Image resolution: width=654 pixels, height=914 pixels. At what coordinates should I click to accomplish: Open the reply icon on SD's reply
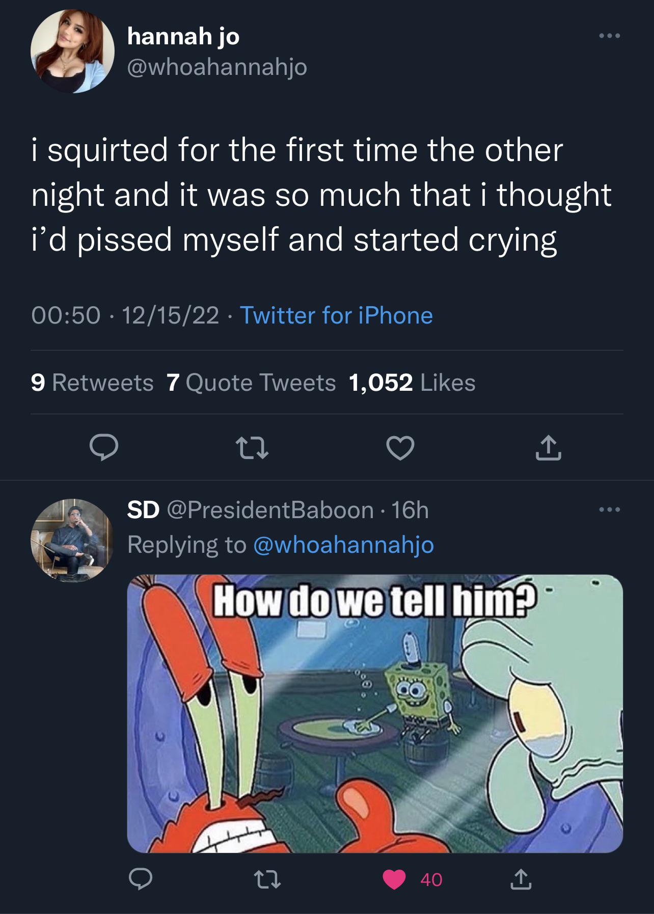click(x=140, y=879)
